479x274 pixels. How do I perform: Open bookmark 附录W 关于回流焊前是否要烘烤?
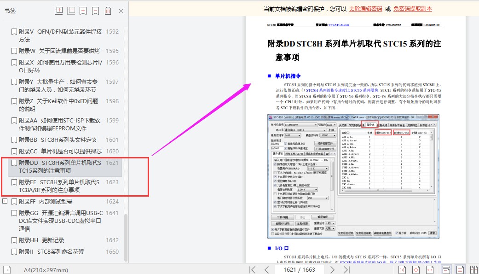[x=59, y=51]
